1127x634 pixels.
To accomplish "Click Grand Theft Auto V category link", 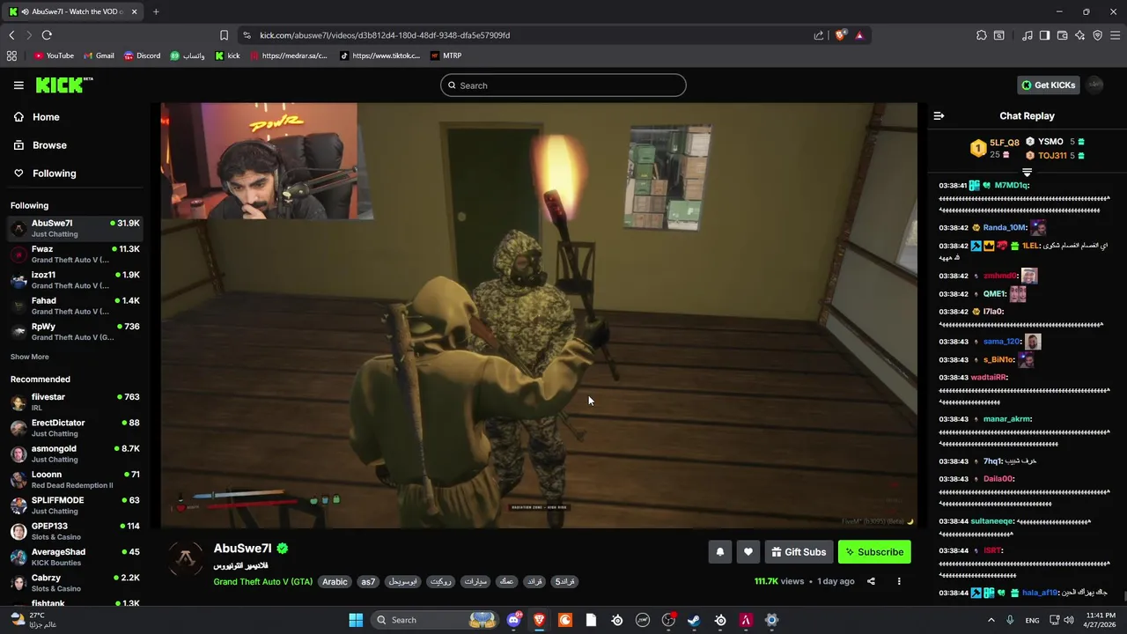I will pyautogui.click(x=262, y=581).
